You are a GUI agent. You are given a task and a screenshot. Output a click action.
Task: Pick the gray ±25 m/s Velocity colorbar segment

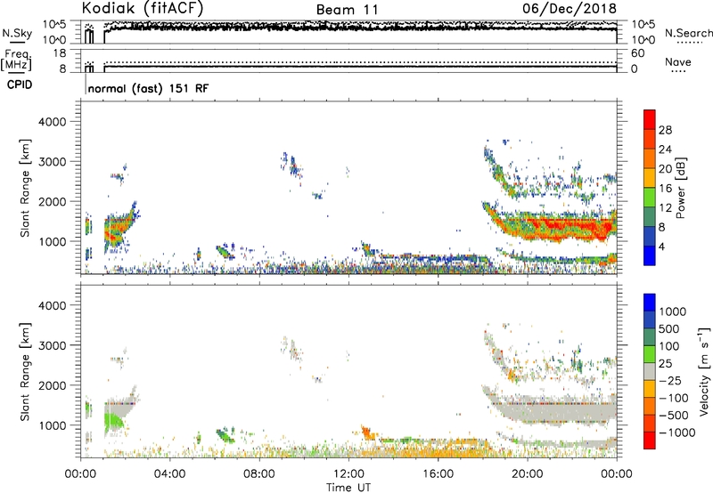point(650,371)
